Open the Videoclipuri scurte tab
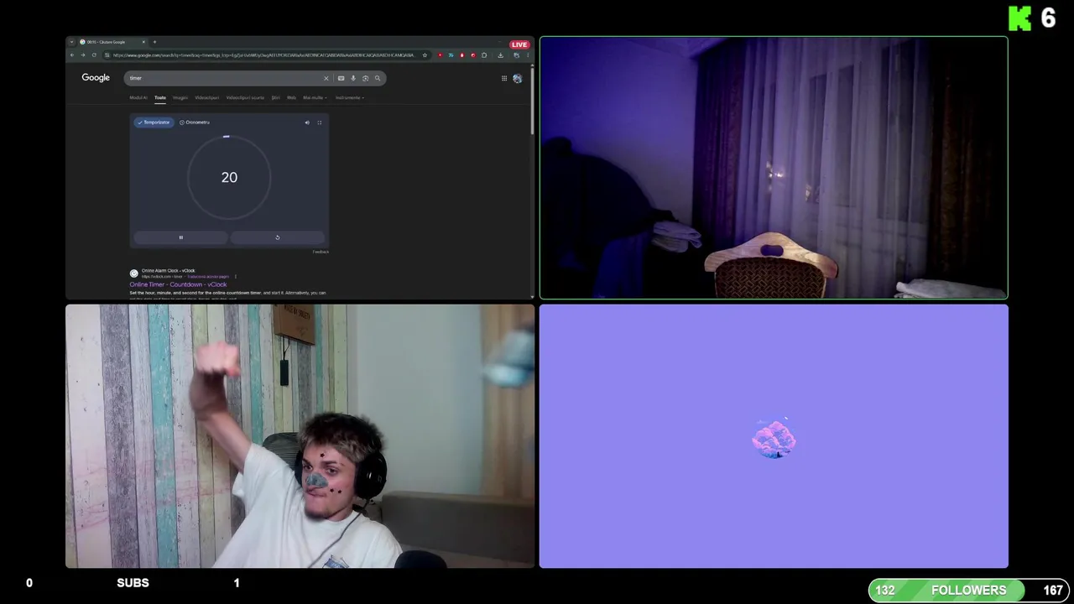Screen dimensions: 1074x604 245,97
